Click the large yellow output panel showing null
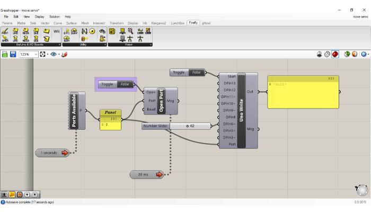Image resolution: width=371 pixels, height=212 pixels. click(x=303, y=92)
